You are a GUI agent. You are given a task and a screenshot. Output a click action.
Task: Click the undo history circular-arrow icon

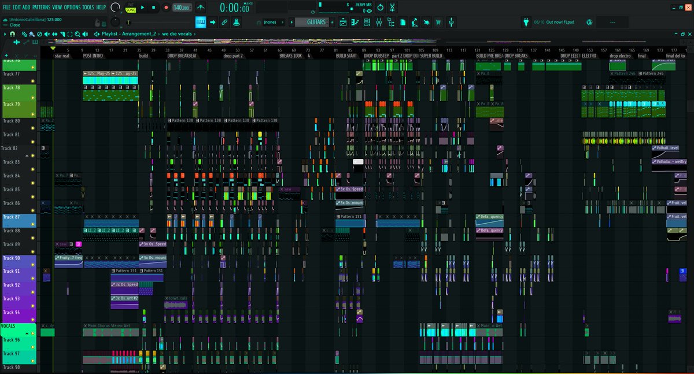380,8
